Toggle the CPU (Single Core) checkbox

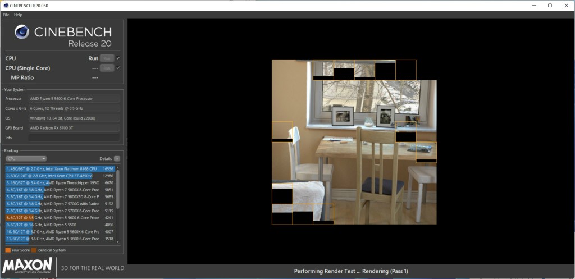tap(118, 68)
